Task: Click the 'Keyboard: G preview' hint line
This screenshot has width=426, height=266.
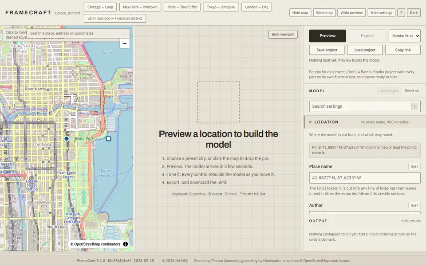Action: 218,194
